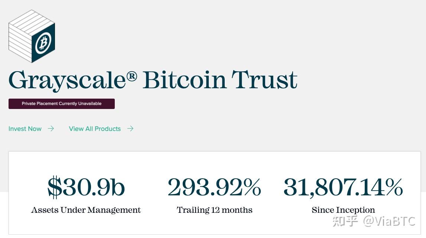This screenshot has width=426, height=238.
Task: Click the word Bitcoin in the heading
Action: coord(184,80)
